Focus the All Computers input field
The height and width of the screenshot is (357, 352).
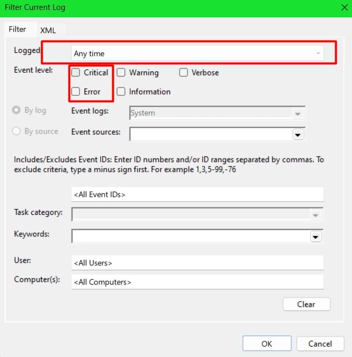click(197, 282)
